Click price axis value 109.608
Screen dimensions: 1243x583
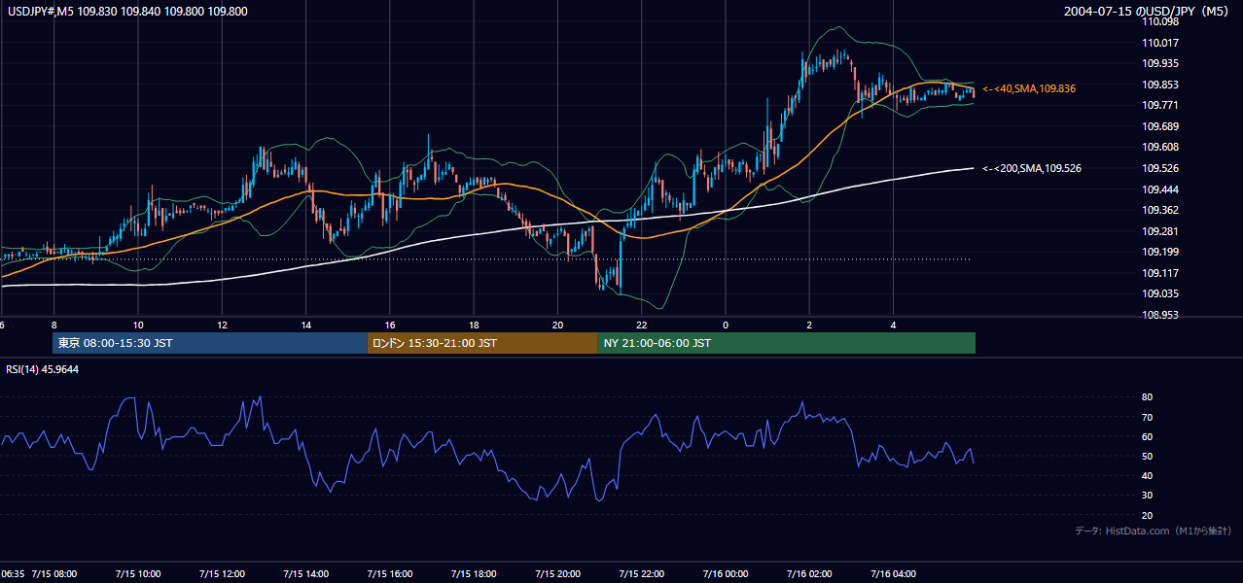tap(1160, 147)
